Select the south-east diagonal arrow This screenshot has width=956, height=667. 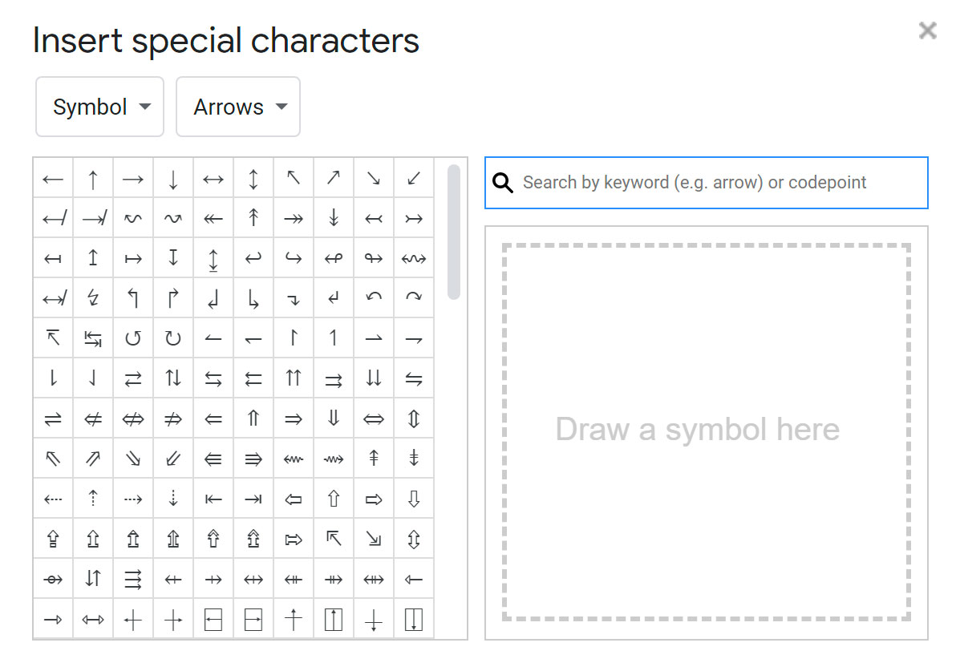pyautogui.click(x=374, y=178)
